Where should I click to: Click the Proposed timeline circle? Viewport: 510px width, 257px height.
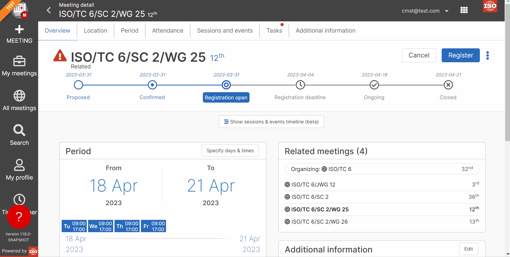coord(78,85)
